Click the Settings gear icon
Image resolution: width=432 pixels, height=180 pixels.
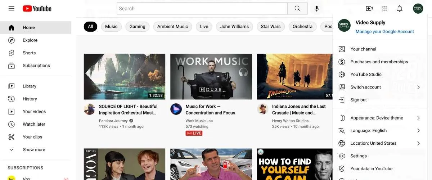(342, 156)
